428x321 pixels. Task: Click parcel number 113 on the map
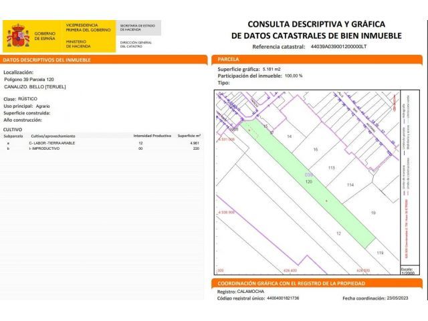point(332,168)
